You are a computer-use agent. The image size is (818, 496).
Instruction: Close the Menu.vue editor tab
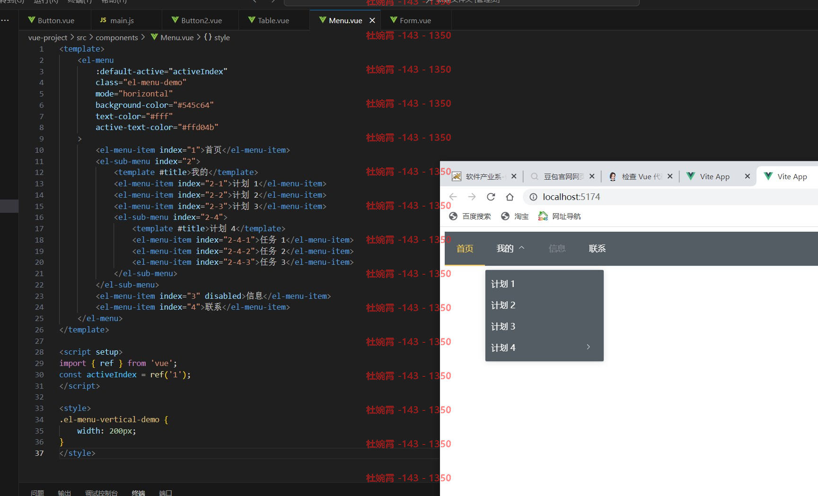click(x=372, y=20)
